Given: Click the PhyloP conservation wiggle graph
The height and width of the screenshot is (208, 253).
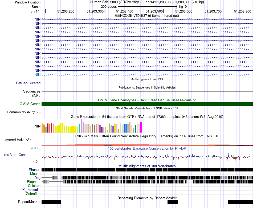Looking at the screenshot, I should coord(147,157).
